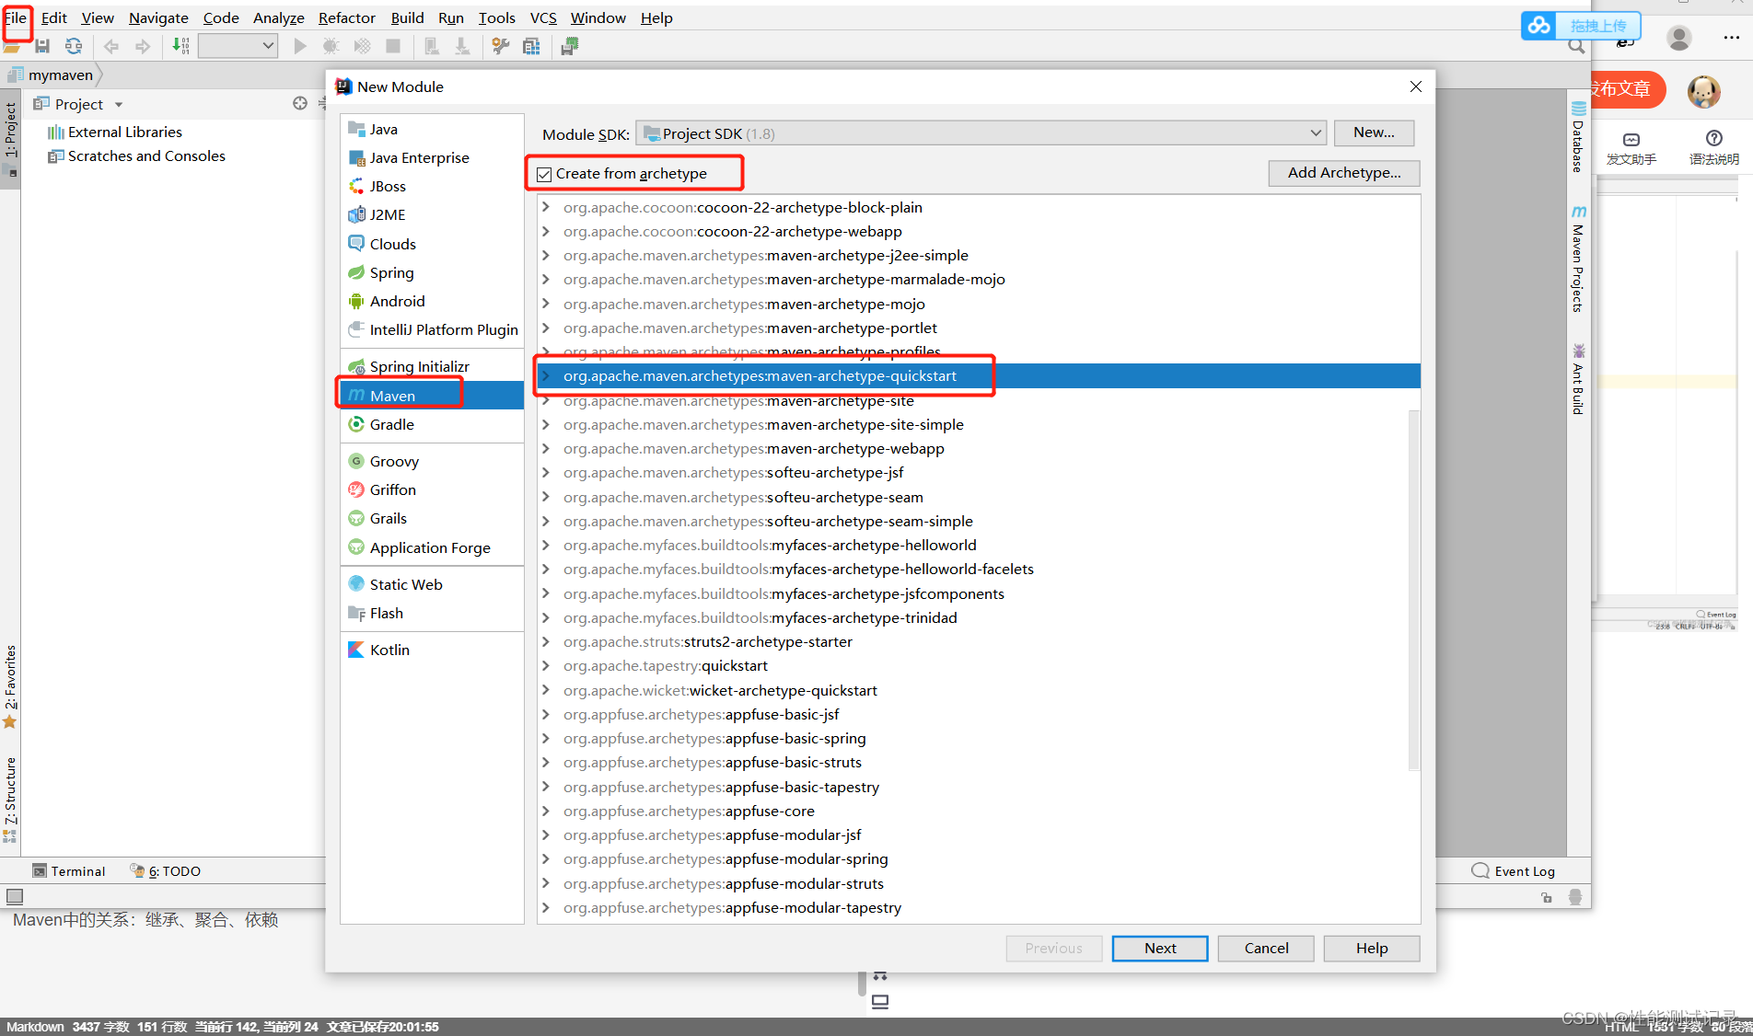Click the Add Archetype... button
1753x1036 pixels.
coord(1344,173)
